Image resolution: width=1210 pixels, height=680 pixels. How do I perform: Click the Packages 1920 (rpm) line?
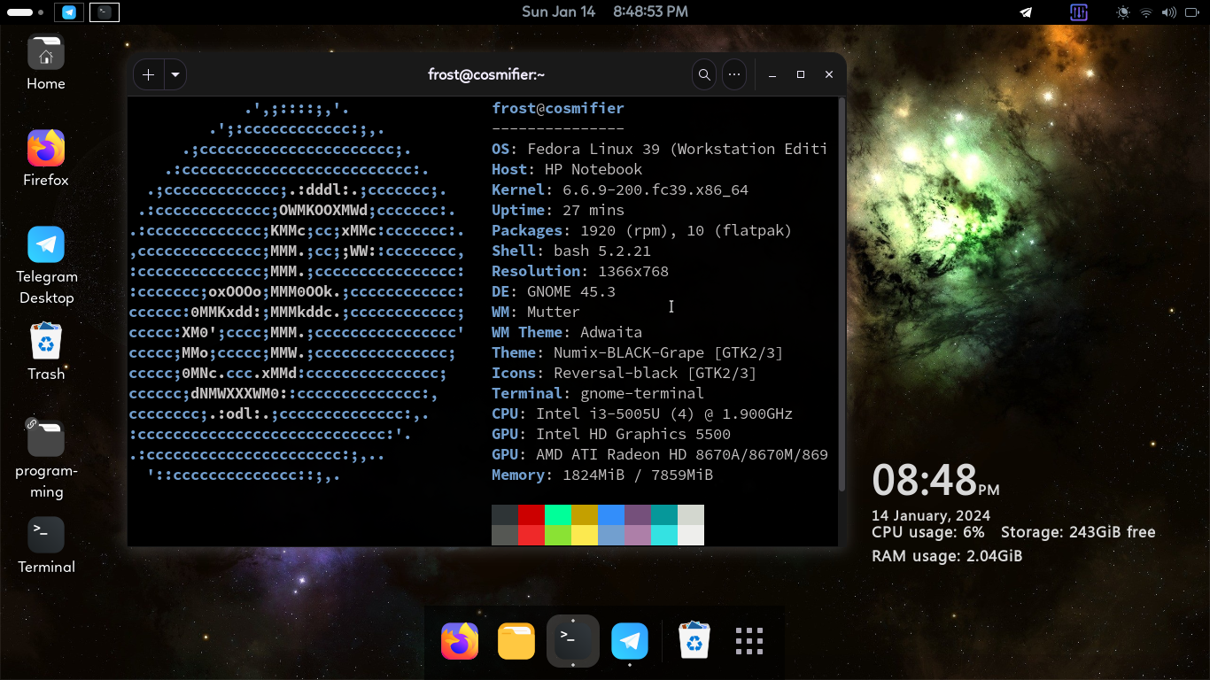click(642, 230)
